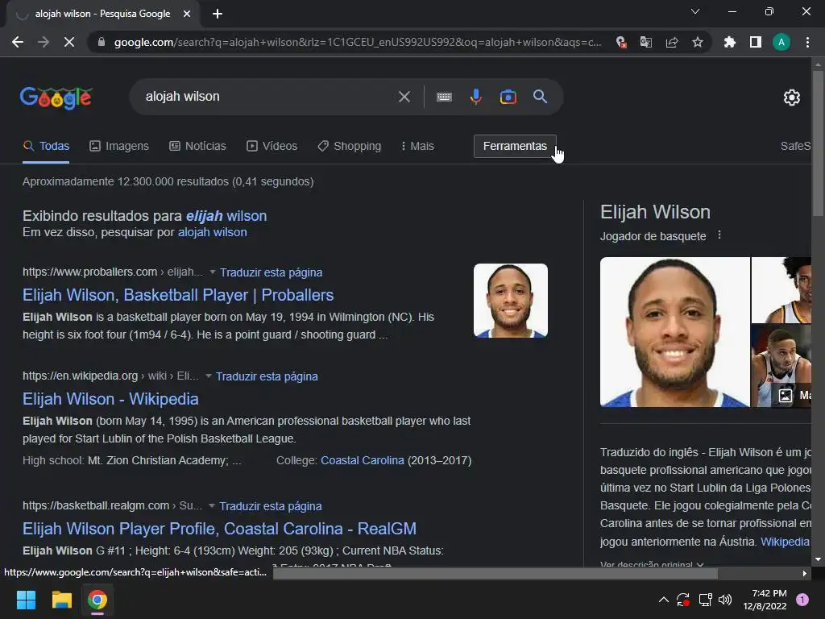Start voice search with the microphone

tap(475, 97)
